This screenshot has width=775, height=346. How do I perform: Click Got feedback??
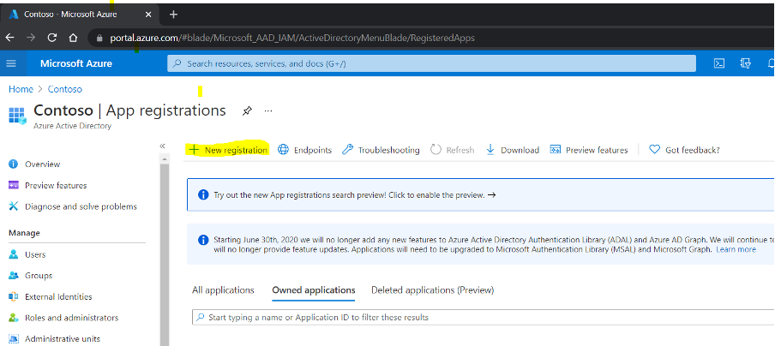coord(684,150)
